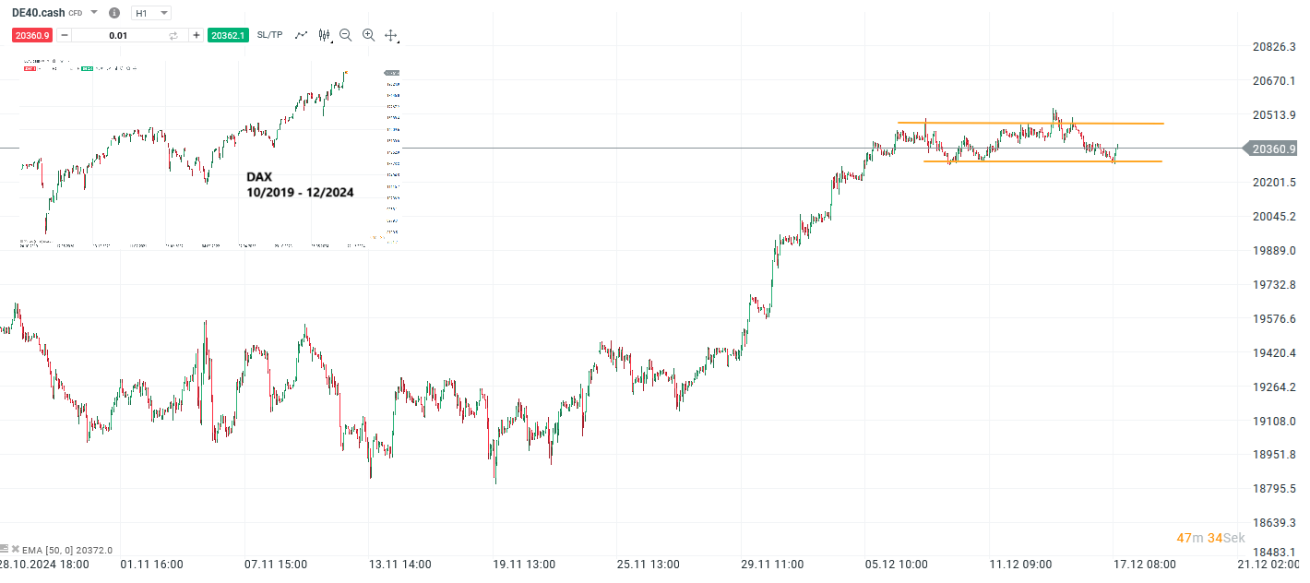Click the order volume reverse toggle
Screen dimensions: 1310x583
pyautogui.click(x=173, y=35)
